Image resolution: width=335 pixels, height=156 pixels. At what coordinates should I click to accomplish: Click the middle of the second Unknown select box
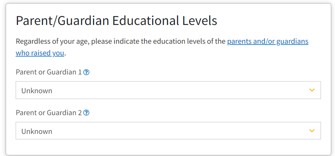click(168, 130)
